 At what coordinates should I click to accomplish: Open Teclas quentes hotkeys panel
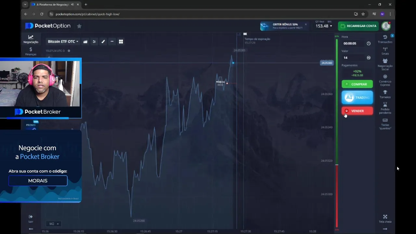click(x=385, y=124)
